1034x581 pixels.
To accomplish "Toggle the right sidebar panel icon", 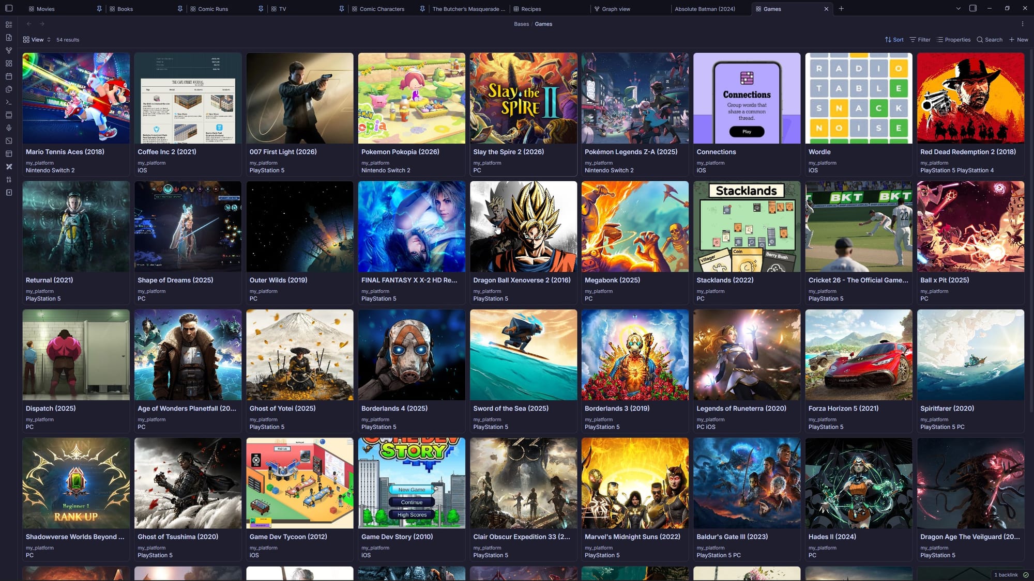I will (x=972, y=8).
